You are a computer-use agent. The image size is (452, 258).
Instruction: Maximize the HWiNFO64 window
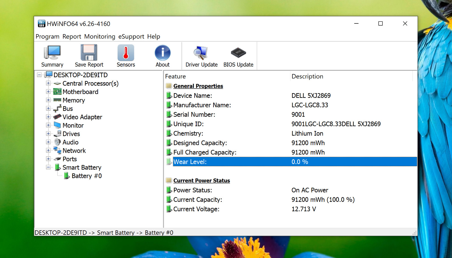point(381,23)
